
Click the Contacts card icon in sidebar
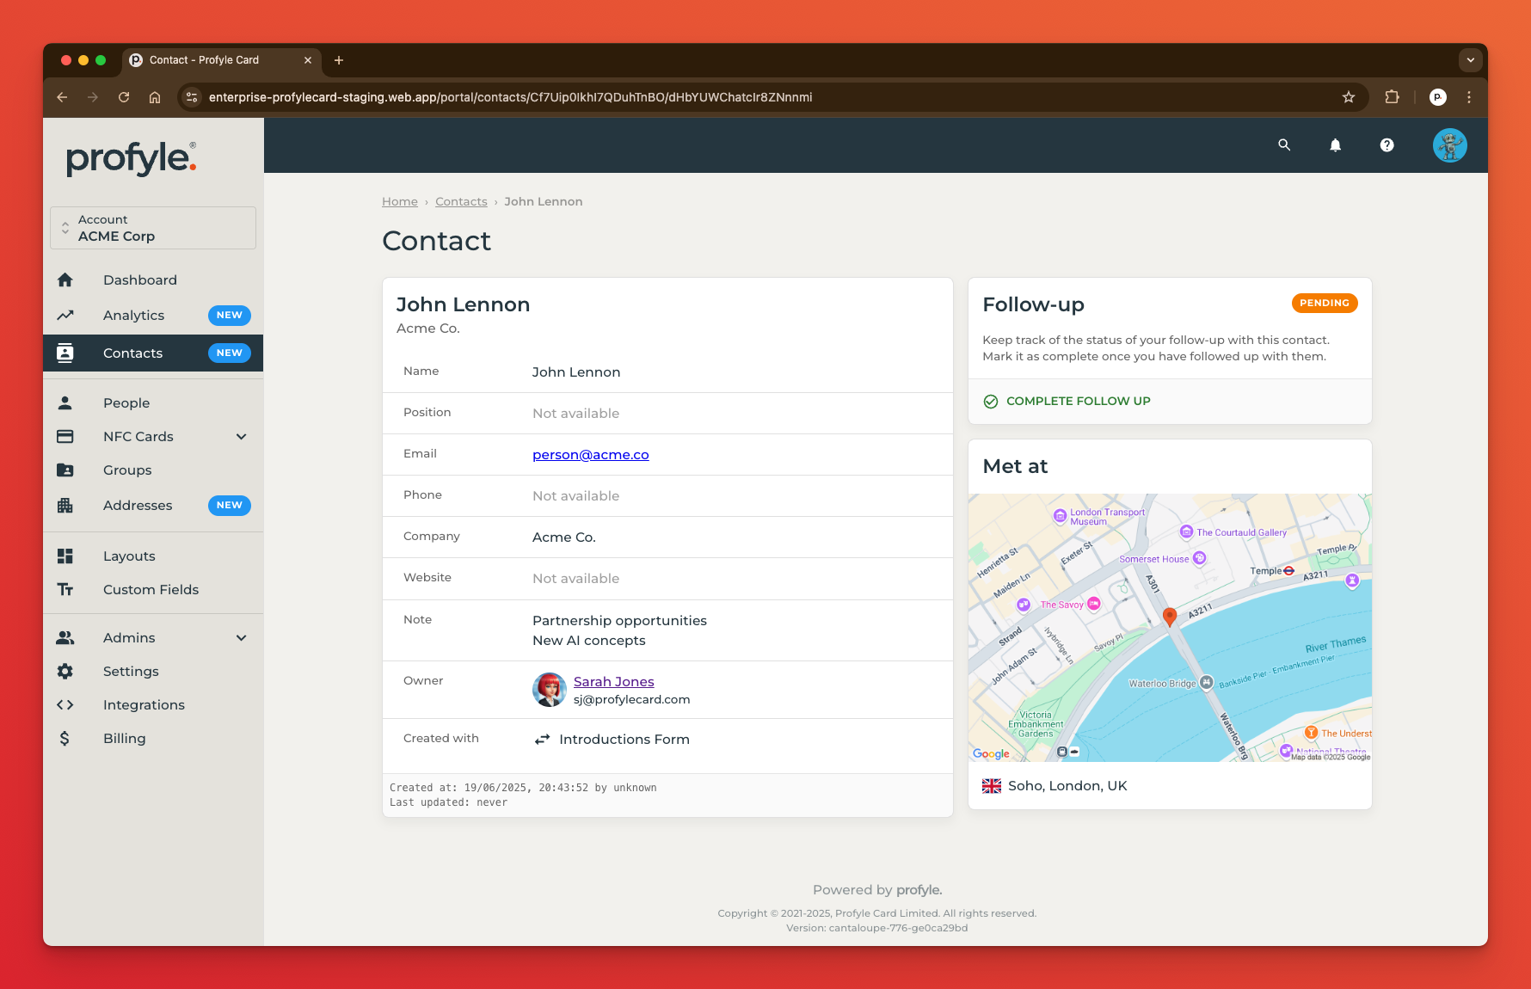tap(65, 353)
